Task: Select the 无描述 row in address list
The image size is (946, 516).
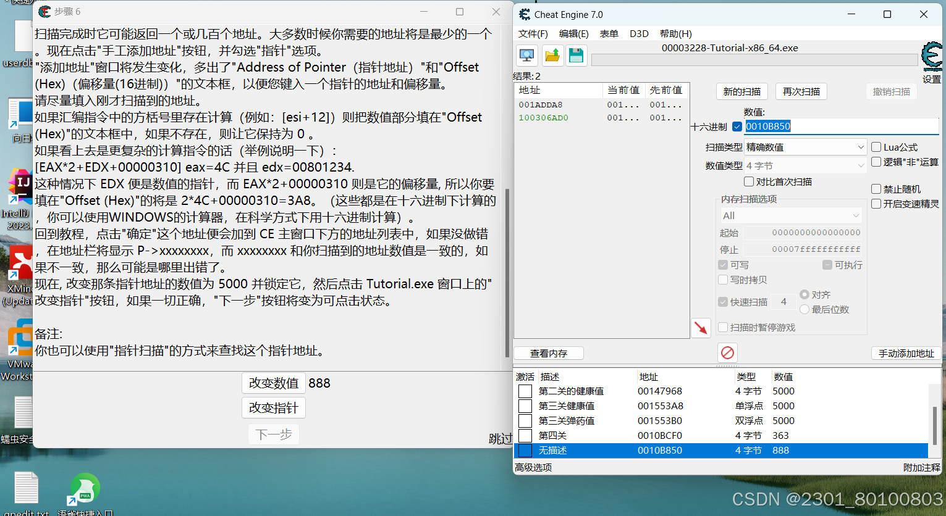Action: tap(721, 451)
